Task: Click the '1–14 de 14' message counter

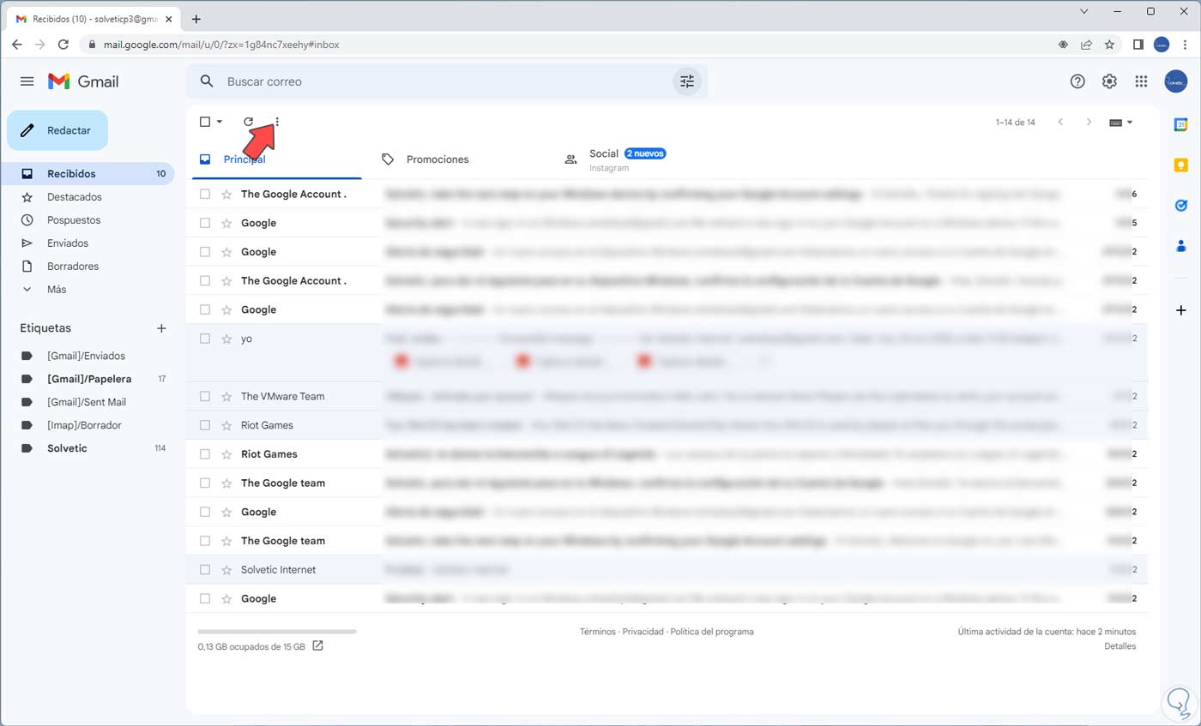Action: click(1016, 122)
